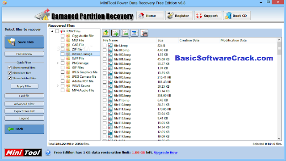The height and width of the screenshot is (161, 286).
Task: Click the file105.bmp image icon
Action: click(x=110, y=77)
